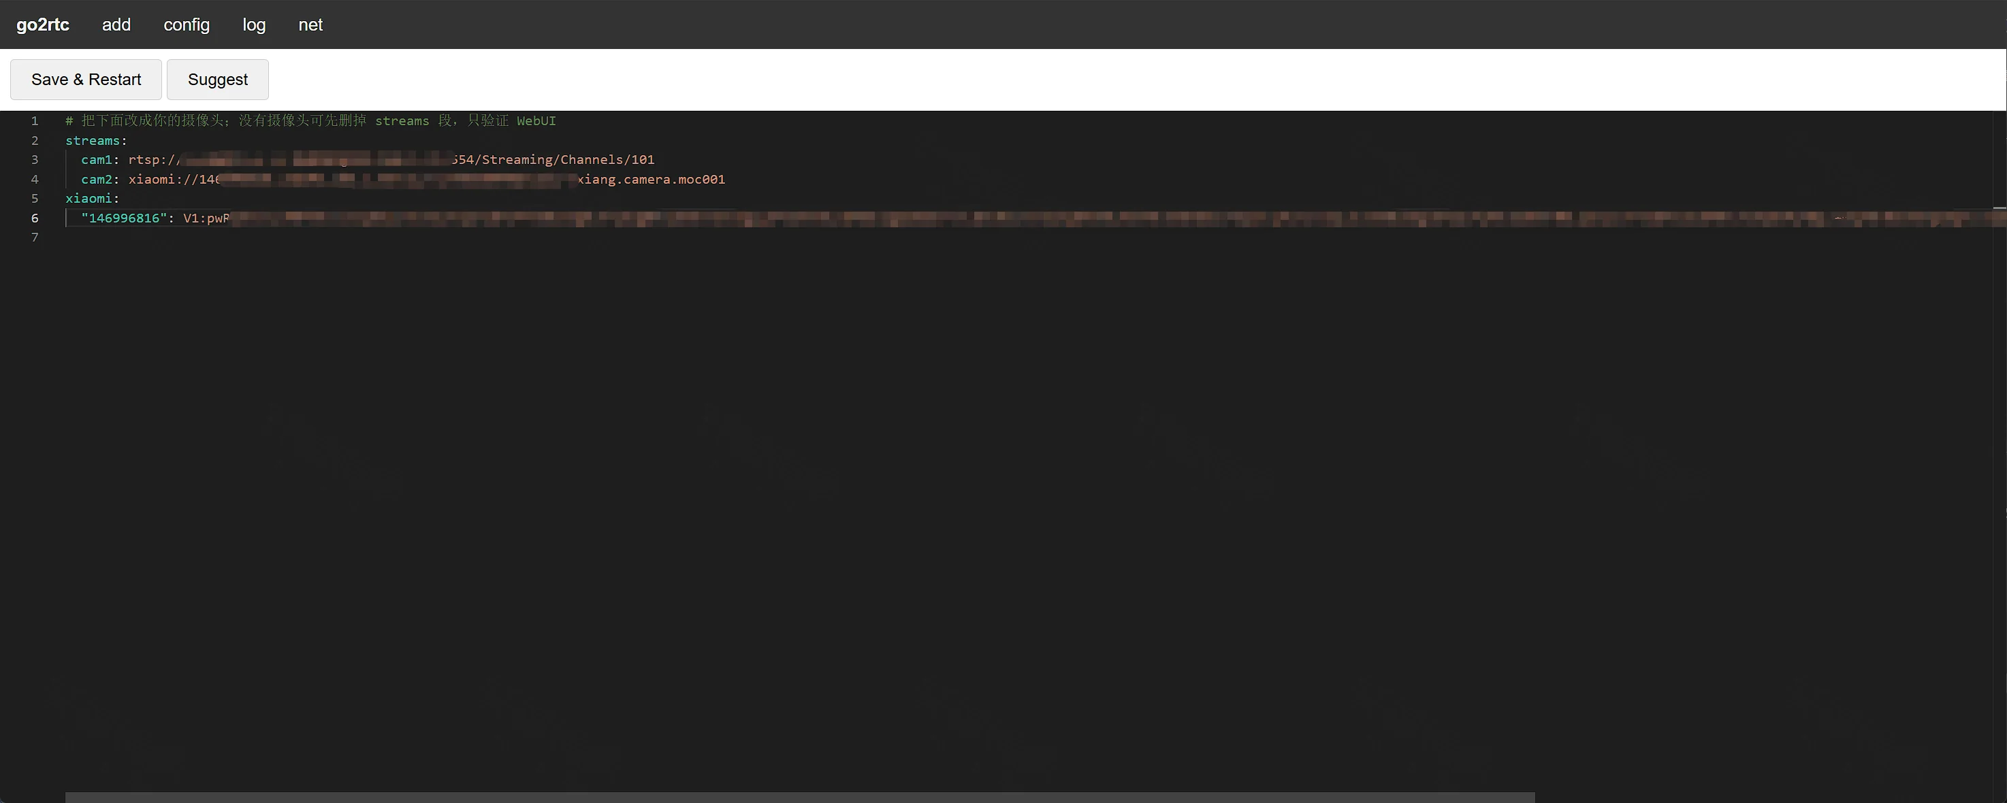Open the go2rtc home link

click(43, 24)
